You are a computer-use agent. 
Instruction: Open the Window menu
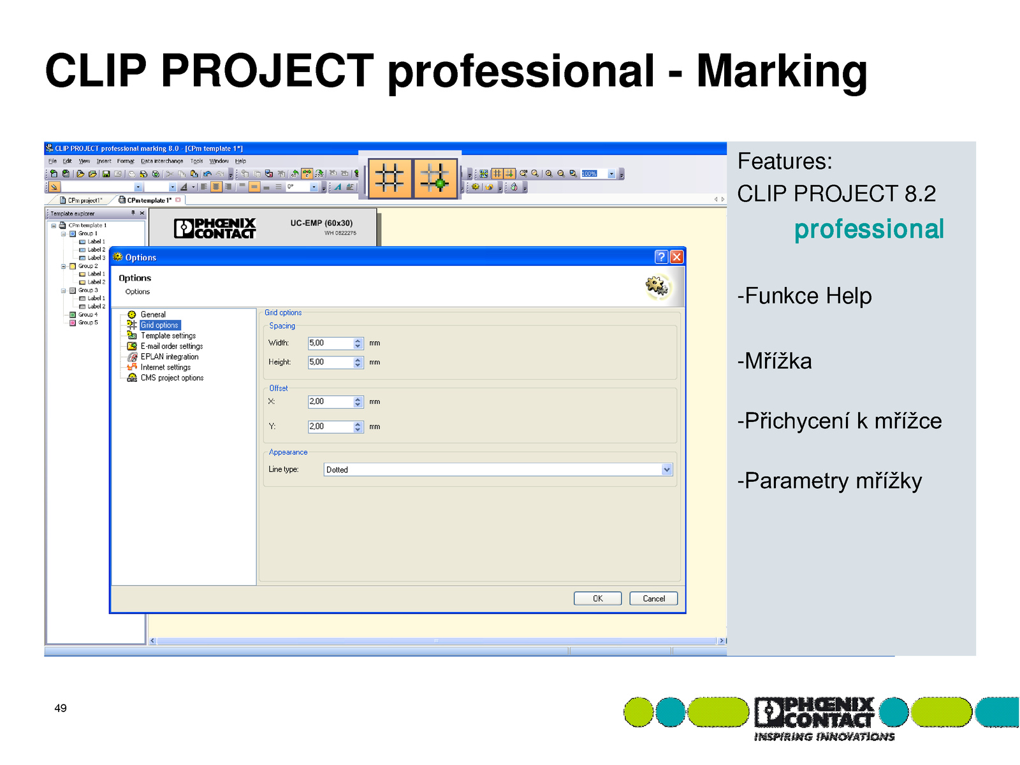coord(219,161)
